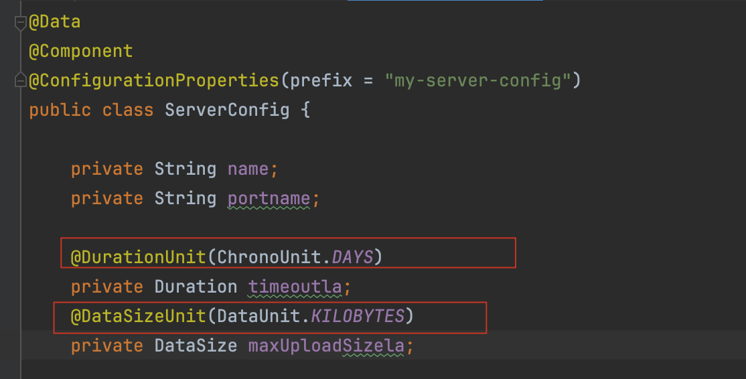The width and height of the screenshot is (746, 379).
Task: Click the ServerConfig class name
Action: coord(227,110)
